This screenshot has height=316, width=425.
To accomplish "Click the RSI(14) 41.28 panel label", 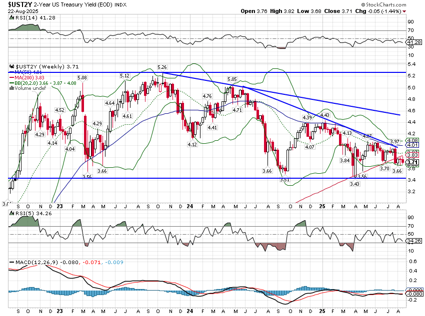I will 34,18.
